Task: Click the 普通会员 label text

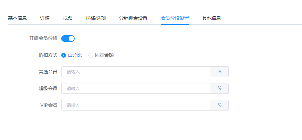Action: coord(48,72)
